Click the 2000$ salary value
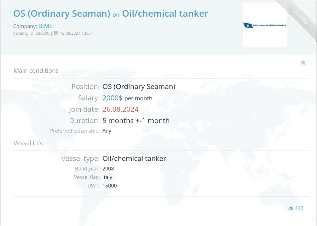317x226 pixels. point(112,98)
